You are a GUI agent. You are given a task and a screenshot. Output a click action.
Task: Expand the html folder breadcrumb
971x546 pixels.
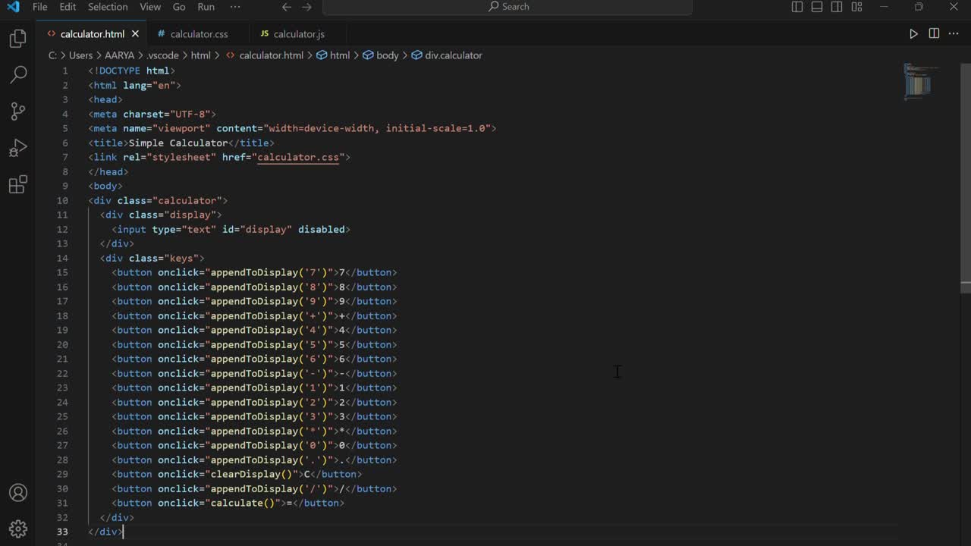click(x=200, y=55)
